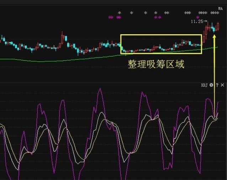Click the KDJ help question mark
Image resolution: width=227 pixels, height=180 pixels.
(x=217, y=85)
